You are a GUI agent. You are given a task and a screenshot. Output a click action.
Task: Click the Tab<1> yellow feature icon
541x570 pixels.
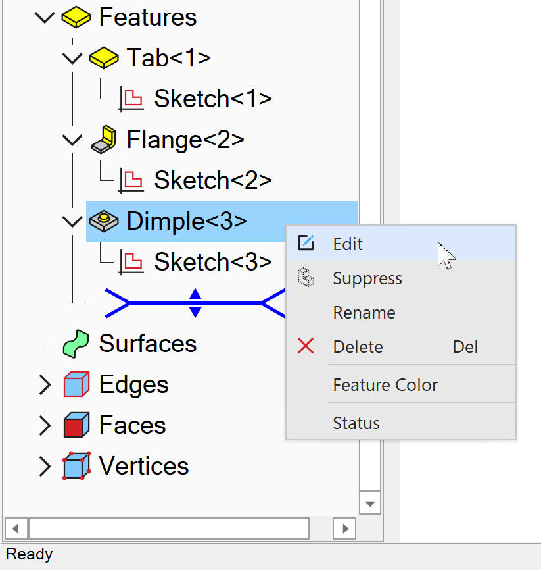point(103,58)
